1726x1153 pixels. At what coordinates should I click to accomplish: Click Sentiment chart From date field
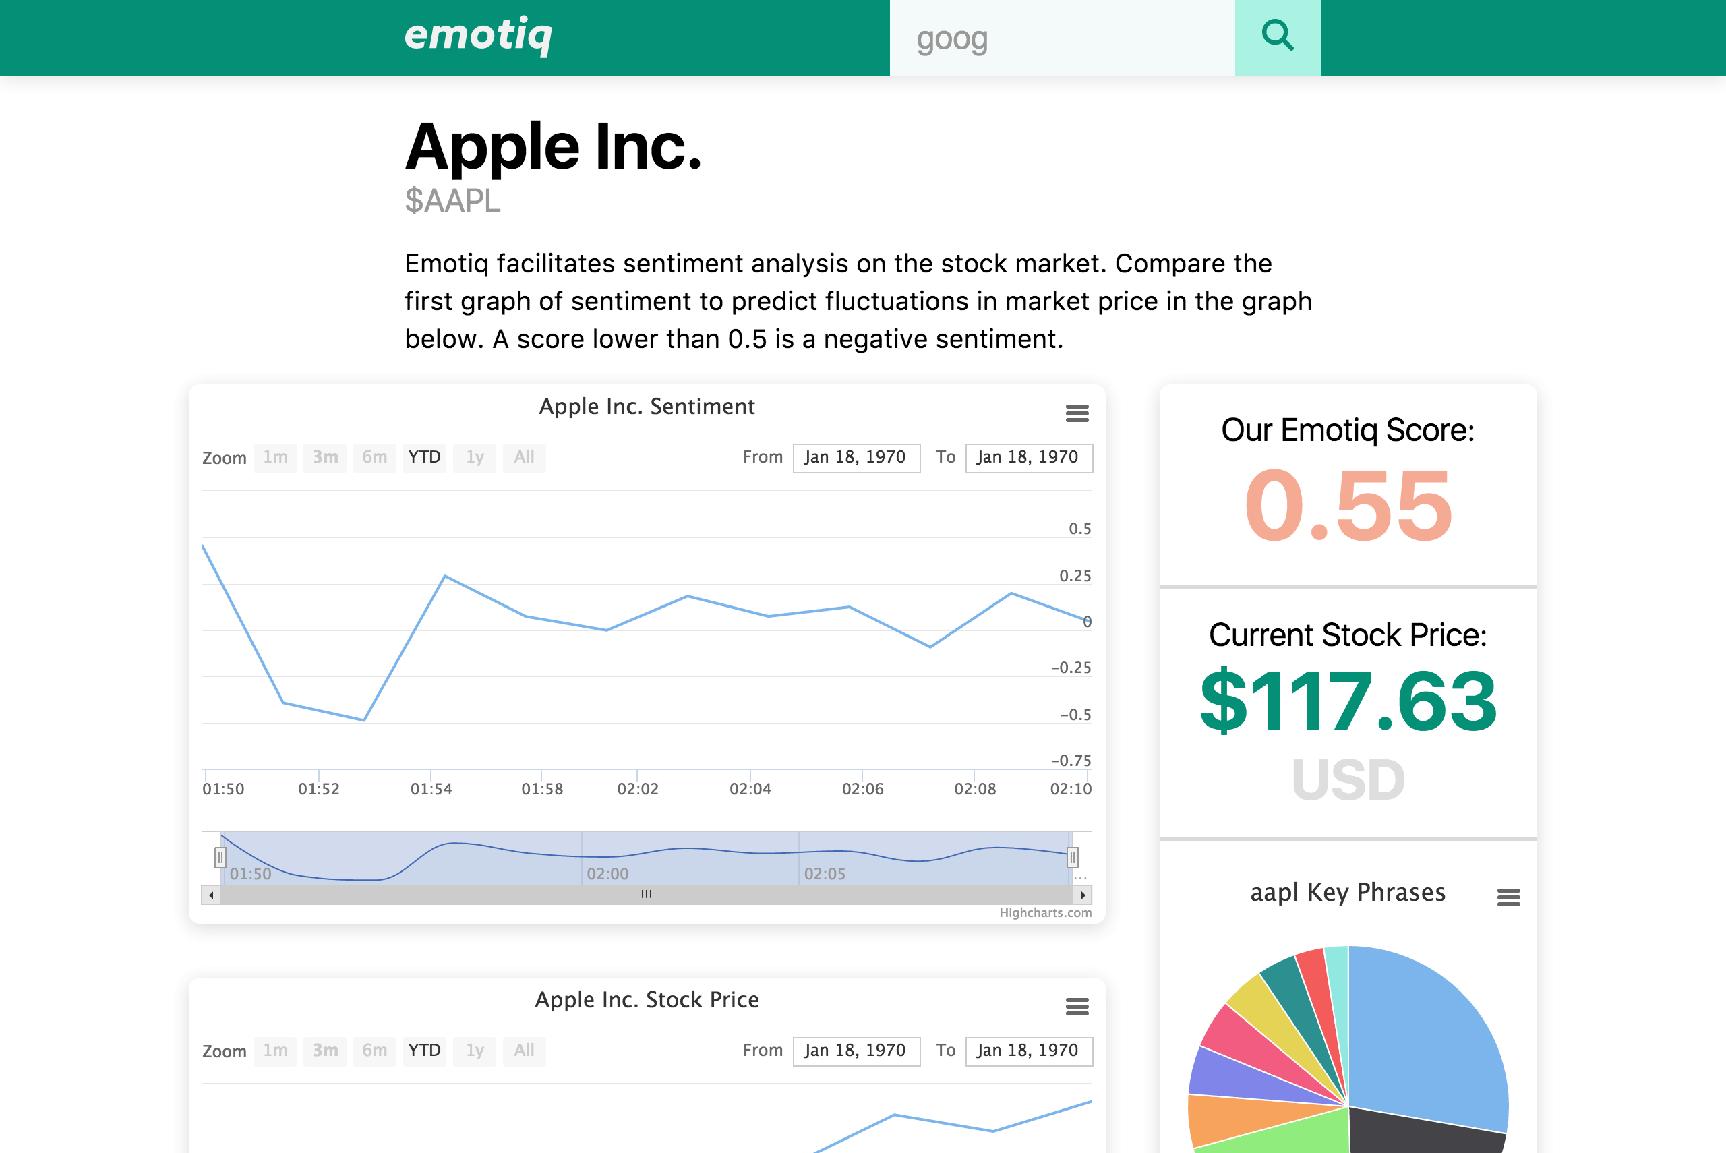click(856, 457)
